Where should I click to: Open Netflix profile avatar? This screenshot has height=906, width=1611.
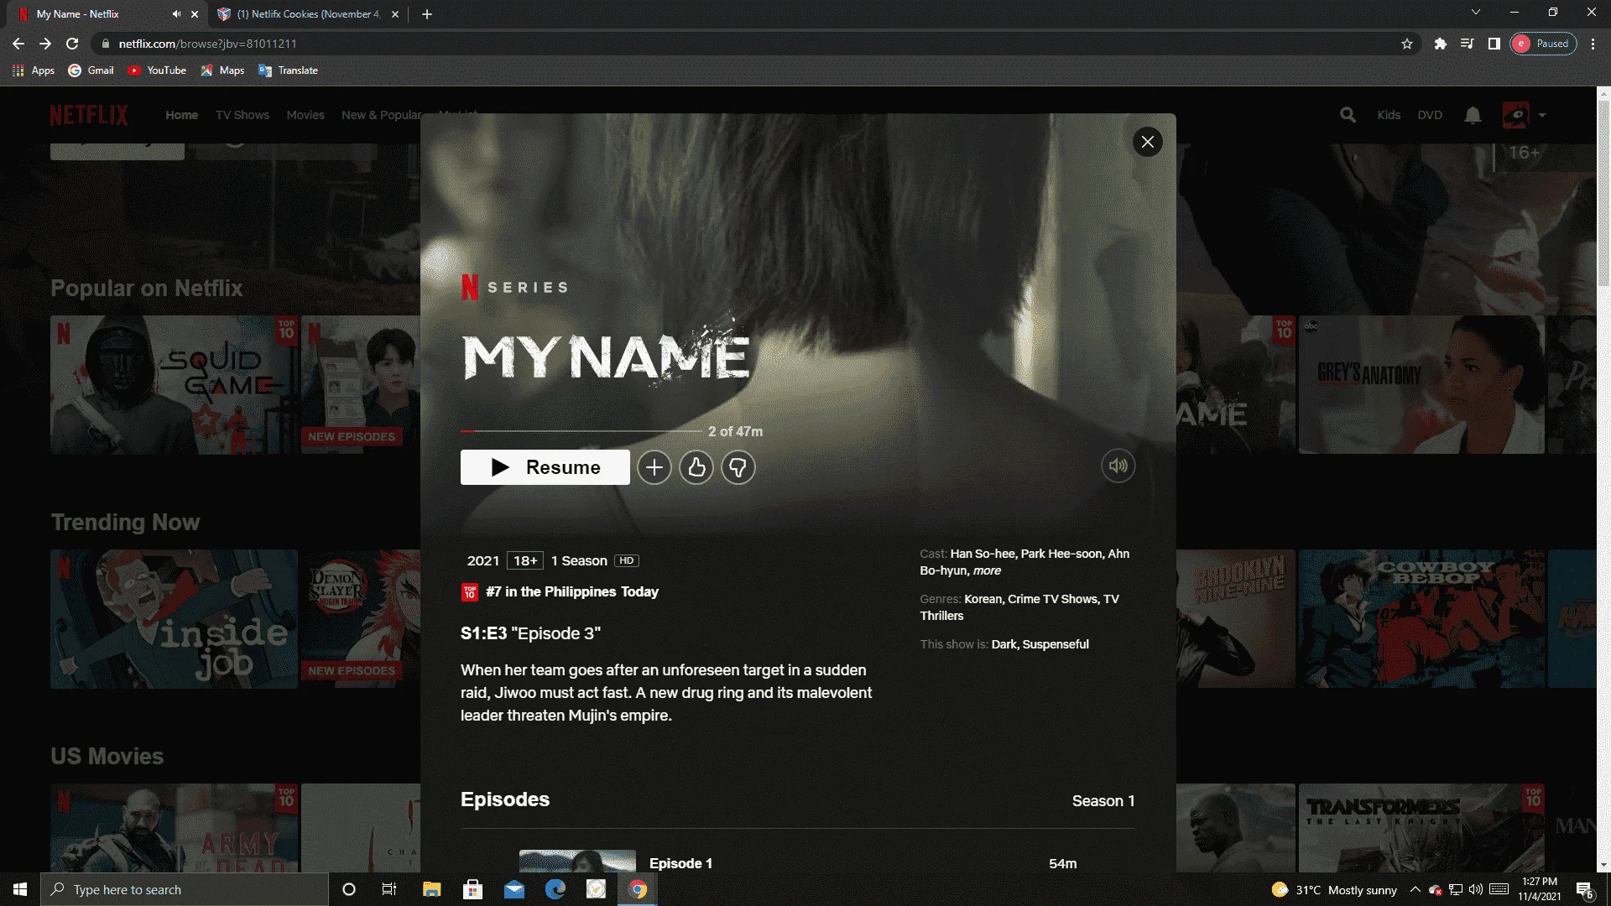click(1515, 115)
